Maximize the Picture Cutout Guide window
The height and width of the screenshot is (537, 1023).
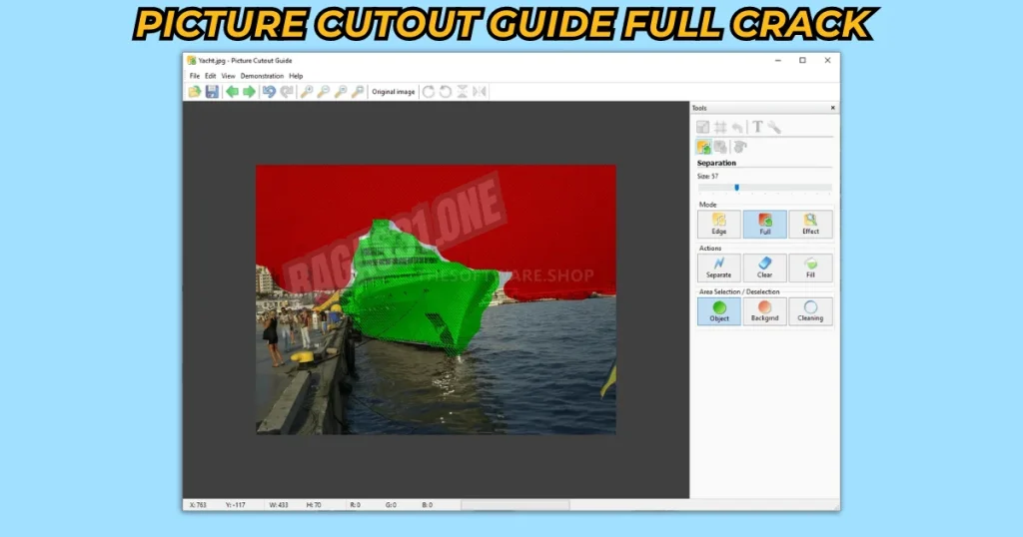pyautogui.click(x=802, y=60)
